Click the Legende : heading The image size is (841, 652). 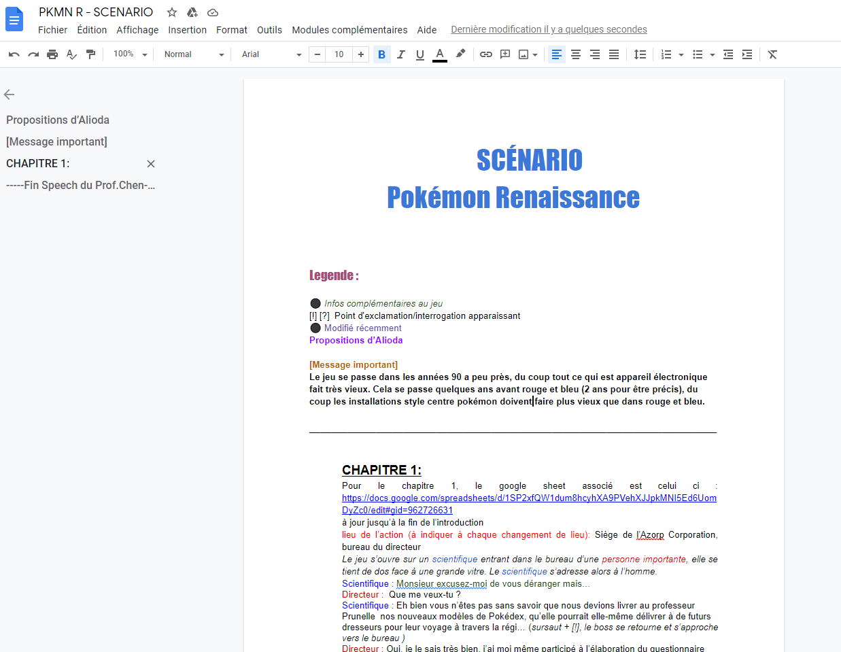(334, 275)
